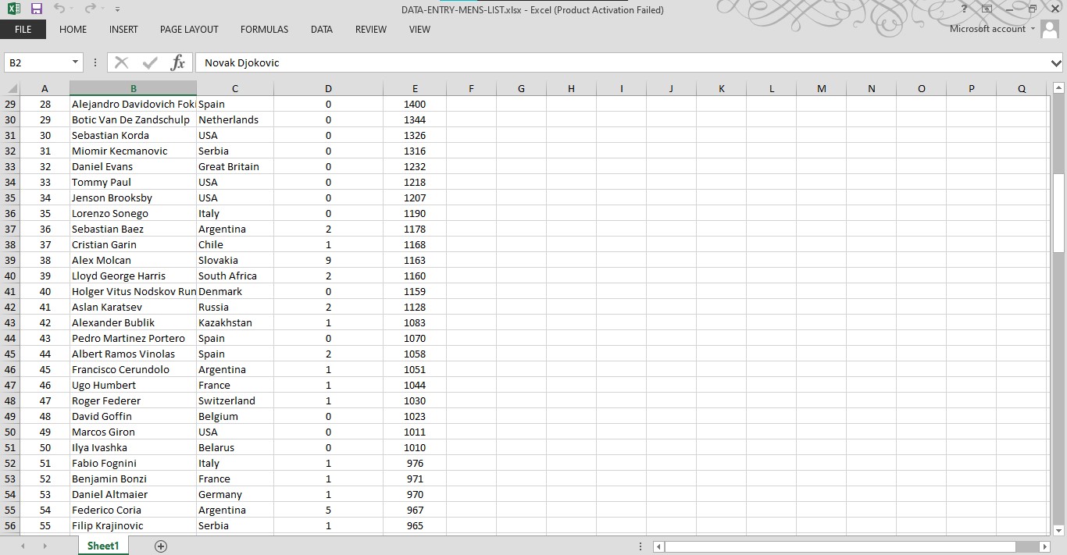Redo the action with the Redo arrow
This screenshot has width=1067, height=555.
(x=90, y=9)
